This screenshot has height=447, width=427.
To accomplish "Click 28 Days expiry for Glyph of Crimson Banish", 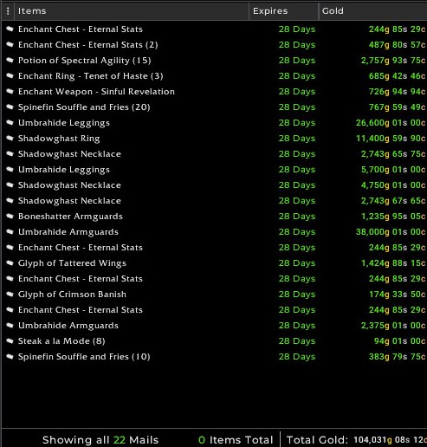I will pos(297,295).
